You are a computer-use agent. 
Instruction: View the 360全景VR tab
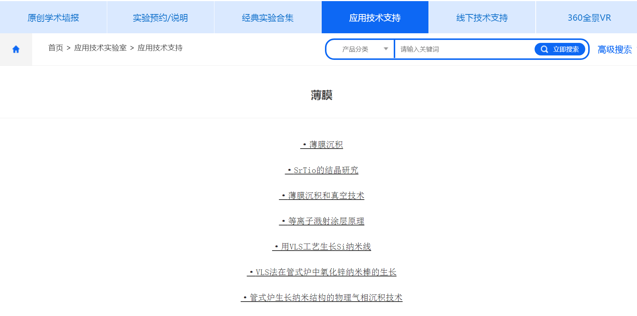[589, 18]
